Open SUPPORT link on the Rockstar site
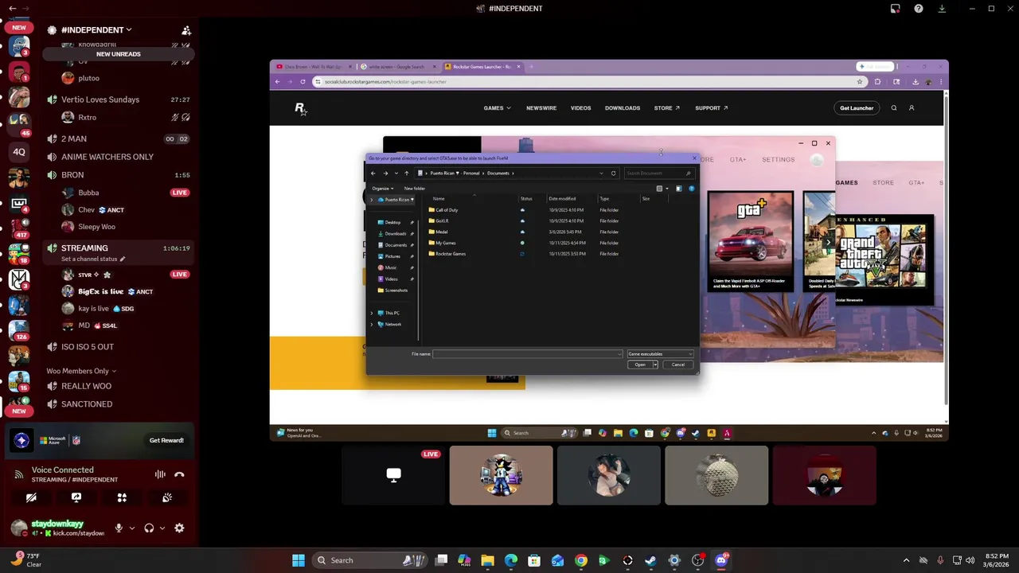Viewport: 1019px width, 573px height. pyautogui.click(x=711, y=108)
